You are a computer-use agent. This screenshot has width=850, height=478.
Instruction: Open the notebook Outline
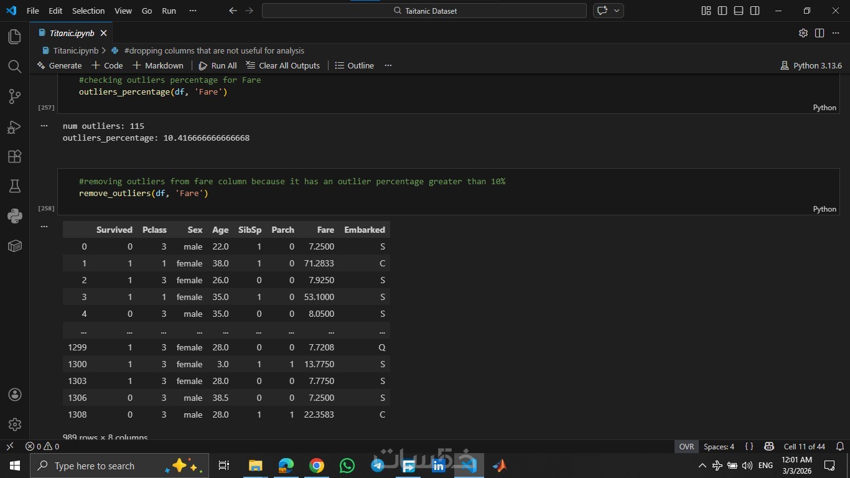coord(354,65)
